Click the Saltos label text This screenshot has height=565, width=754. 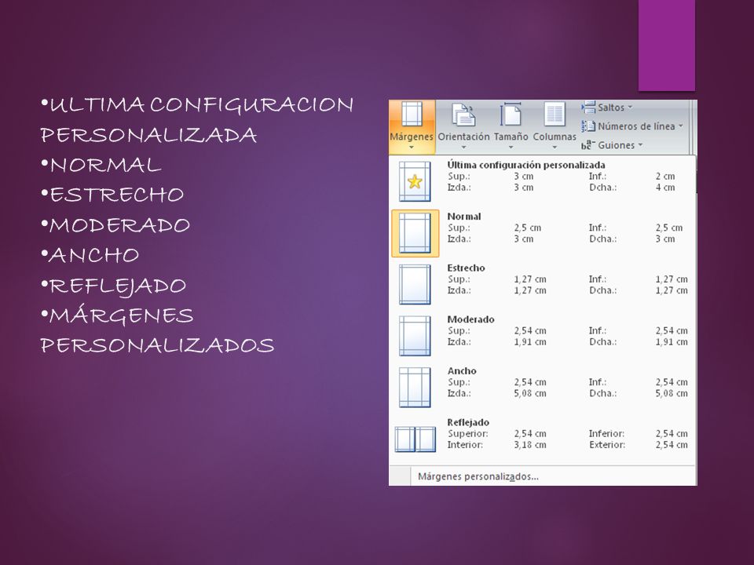tap(611, 108)
